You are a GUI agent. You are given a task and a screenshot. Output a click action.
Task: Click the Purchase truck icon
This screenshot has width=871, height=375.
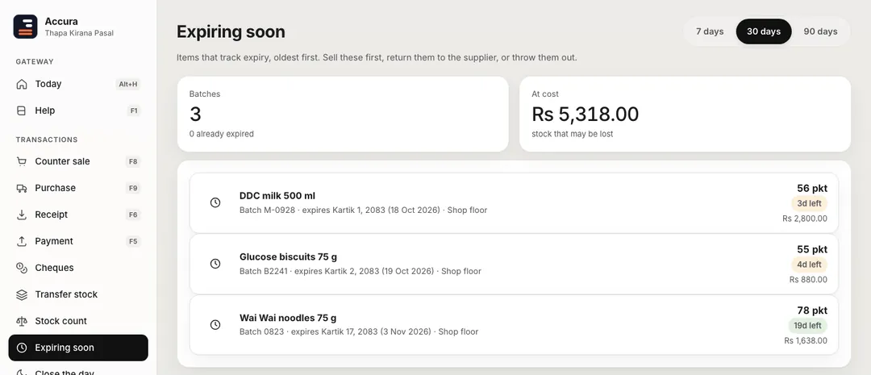coord(22,189)
